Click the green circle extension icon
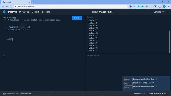This screenshot has height=96, width=171. coord(142,6)
